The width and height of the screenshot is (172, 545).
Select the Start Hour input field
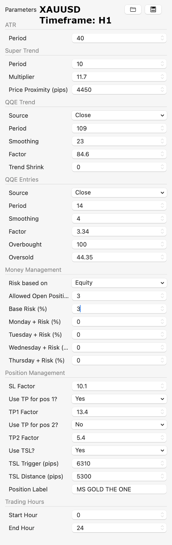coord(116,515)
